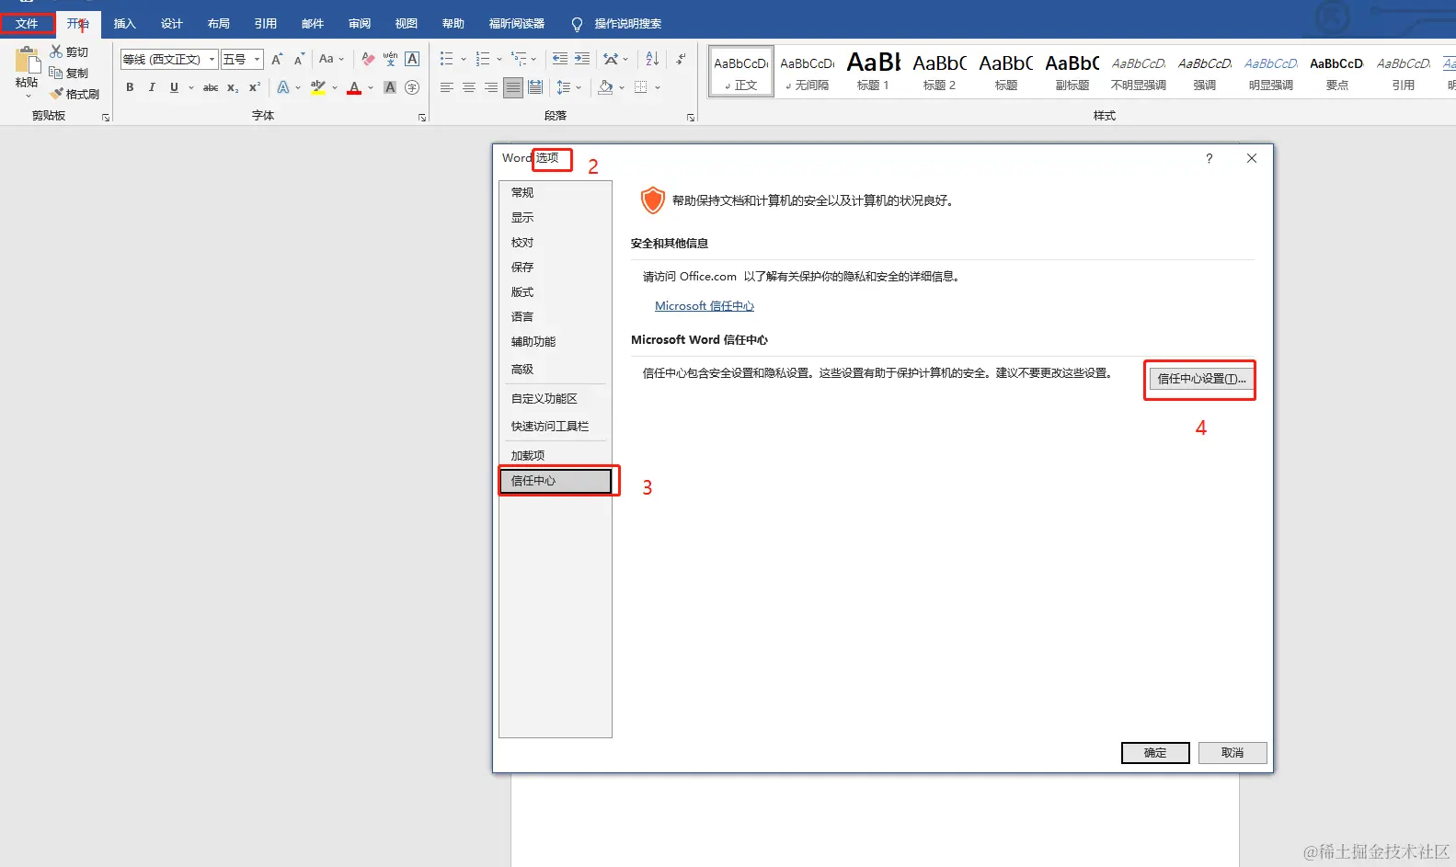
Task: Select 加载项 (Add-ins) in the options list
Action: tap(556, 456)
